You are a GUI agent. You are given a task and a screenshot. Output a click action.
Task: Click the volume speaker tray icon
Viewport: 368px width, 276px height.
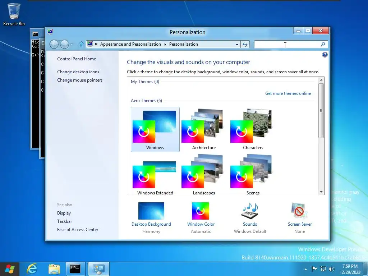point(332,269)
